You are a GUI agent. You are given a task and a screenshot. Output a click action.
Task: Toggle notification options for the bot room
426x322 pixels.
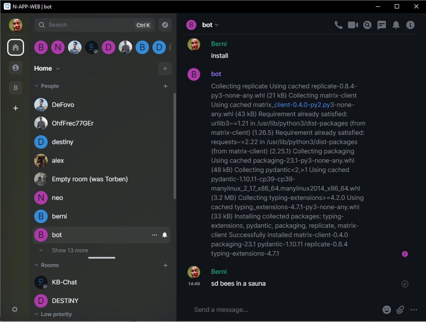point(164,235)
